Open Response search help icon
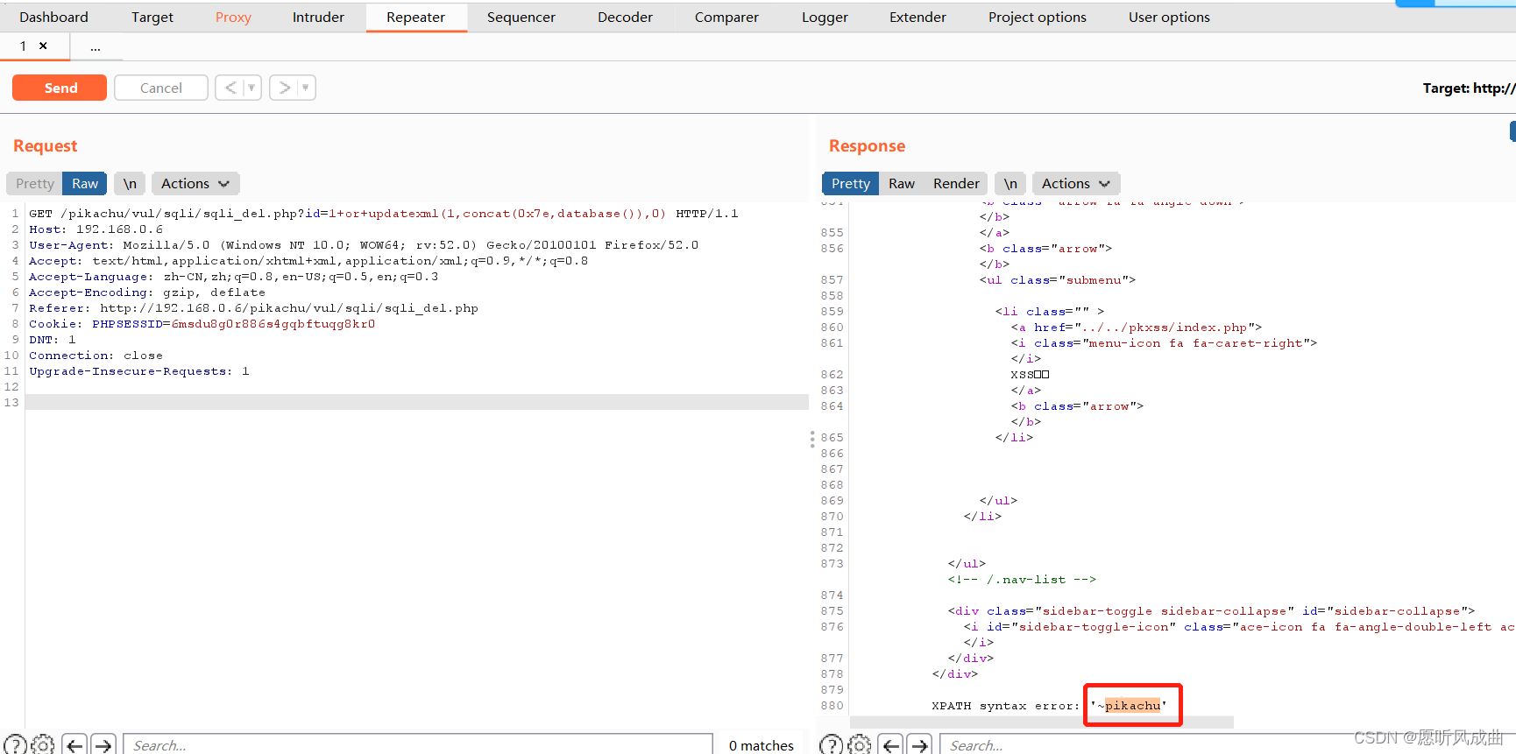Screen dimensions: 1516x754 coord(831,744)
